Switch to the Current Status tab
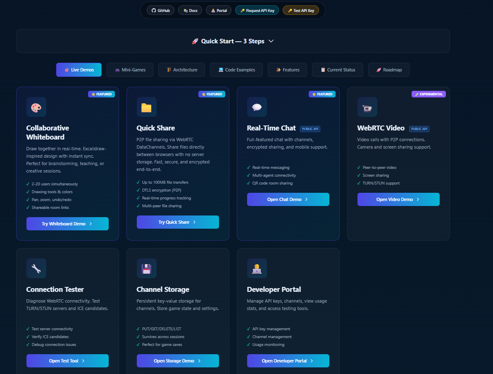 click(x=337, y=69)
